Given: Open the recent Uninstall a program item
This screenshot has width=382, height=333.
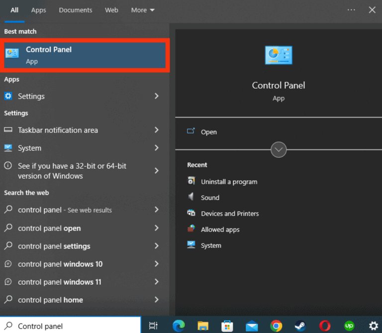Looking at the screenshot, I should point(229,182).
